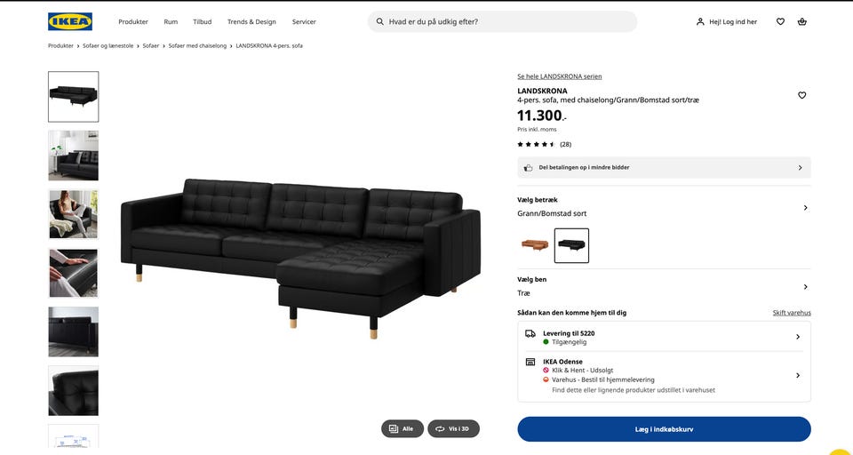This screenshot has width=853, height=455.
Task: Select the brown leather cover swatch
Action: 534,245
